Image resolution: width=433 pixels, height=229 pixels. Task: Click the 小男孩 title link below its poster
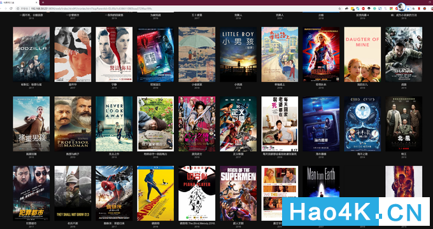click(238, 85)
